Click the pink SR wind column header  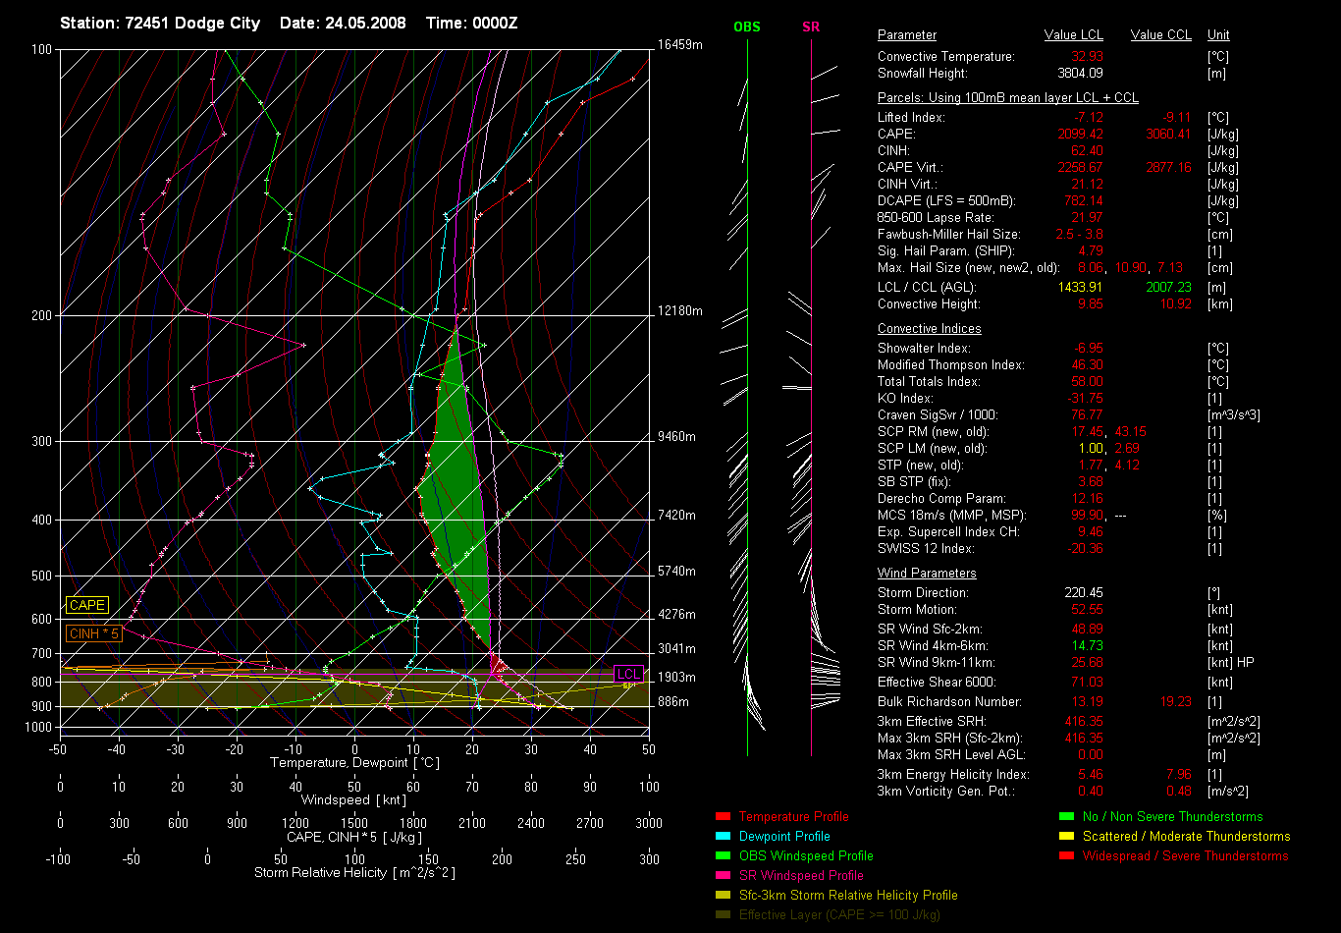pyautogui.click(x=811, y=27)
